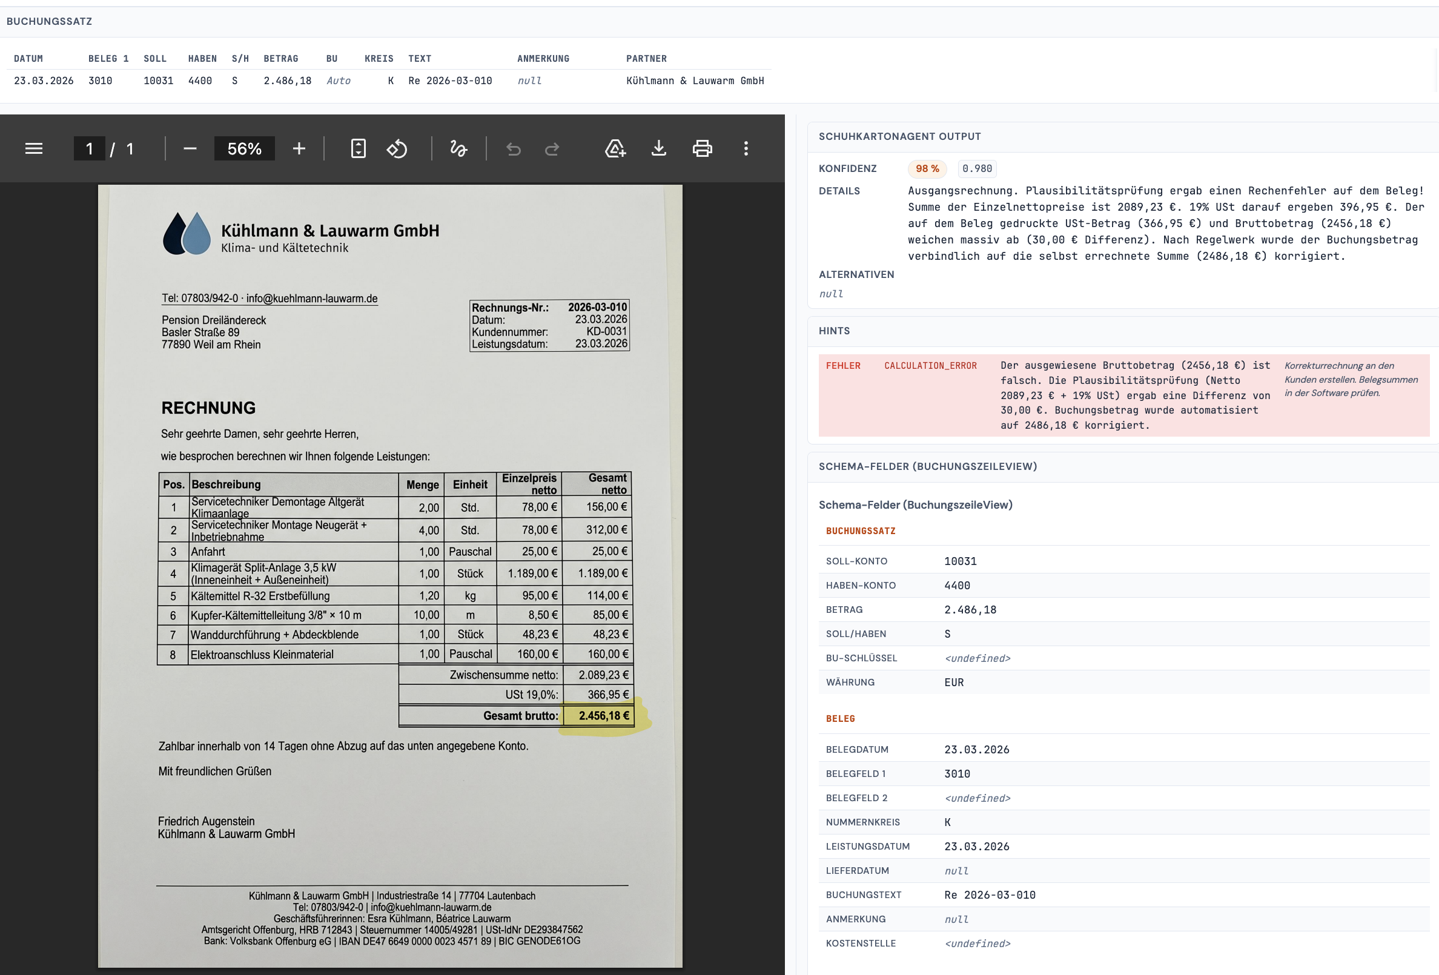
Task: Click the SOLL-KONTO value 10031
Action: 961,561
